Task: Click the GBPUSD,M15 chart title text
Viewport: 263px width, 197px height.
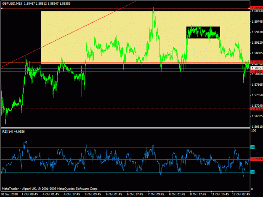Action: (x=12, y=3)
